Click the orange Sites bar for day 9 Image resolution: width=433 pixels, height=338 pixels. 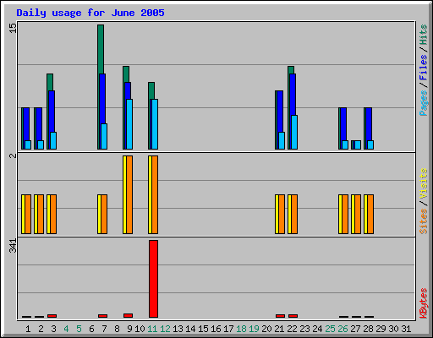129,194
